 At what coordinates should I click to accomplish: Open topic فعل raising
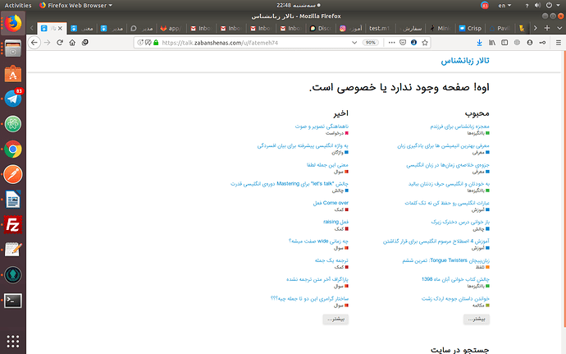335,222
